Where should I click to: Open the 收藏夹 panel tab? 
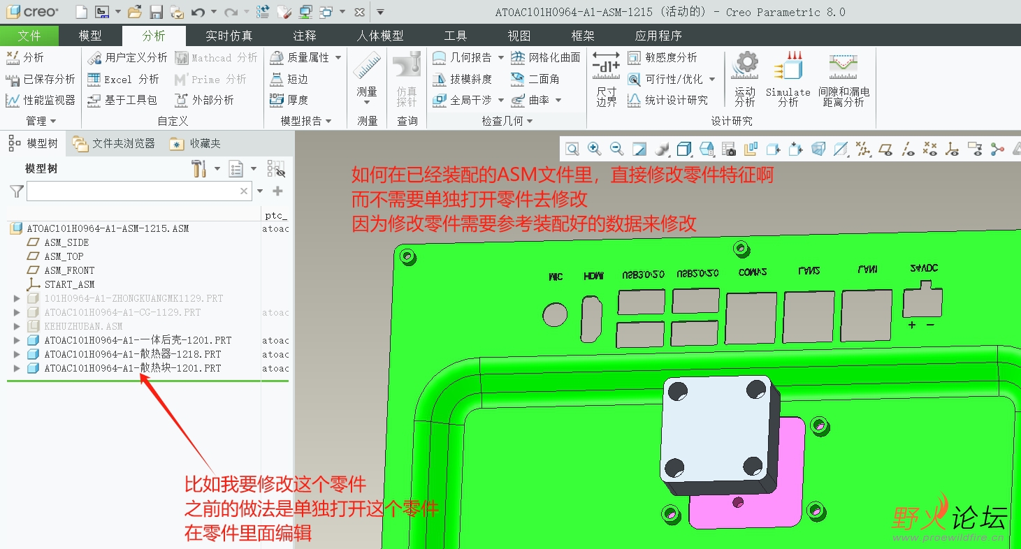click(x=196, y=143)
